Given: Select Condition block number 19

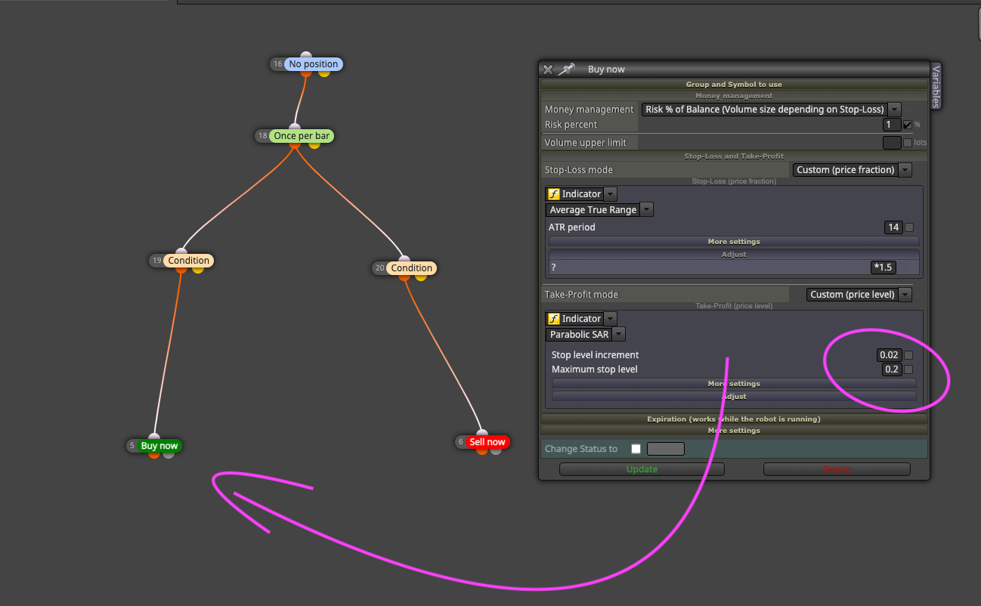Looking at the screenshot, I should [x=189, y=261].
